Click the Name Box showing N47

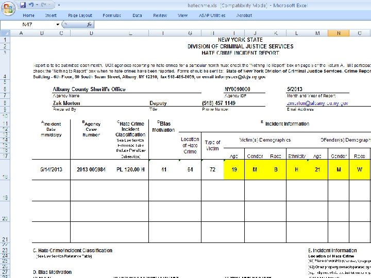pos(28,24)
